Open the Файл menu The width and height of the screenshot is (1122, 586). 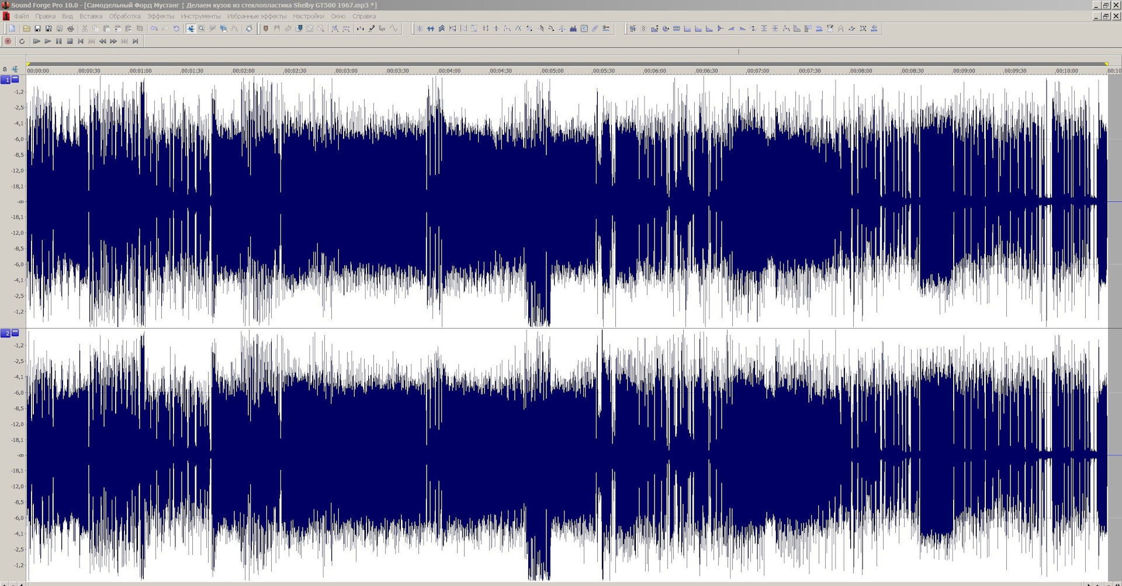click(x=21, y=16)
